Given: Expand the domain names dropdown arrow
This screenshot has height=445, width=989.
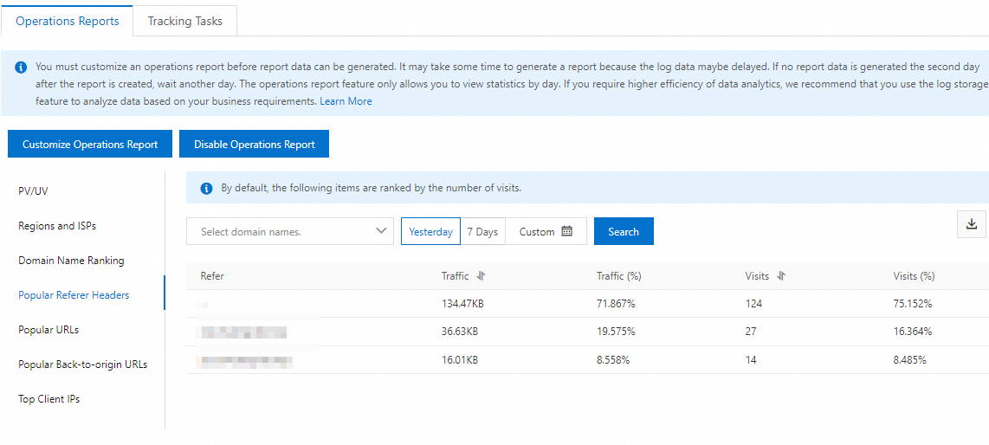Looking at the screenshot, I should pyautogui.click(x=381, y=231).
